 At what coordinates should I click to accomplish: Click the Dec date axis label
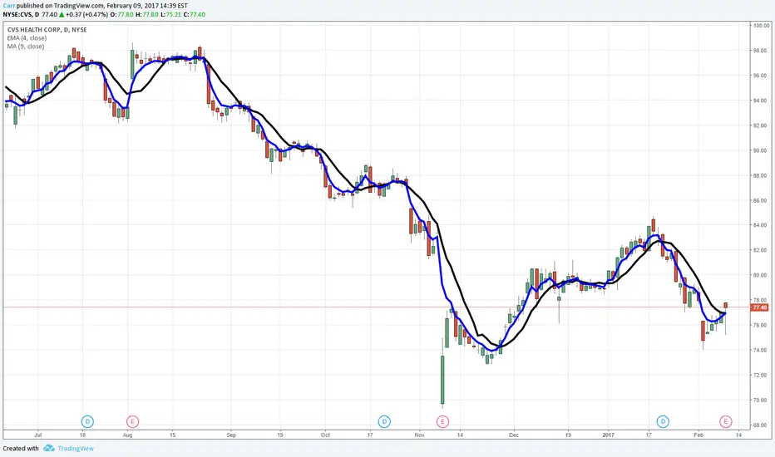pyautogui.click(x=514, y=435)
